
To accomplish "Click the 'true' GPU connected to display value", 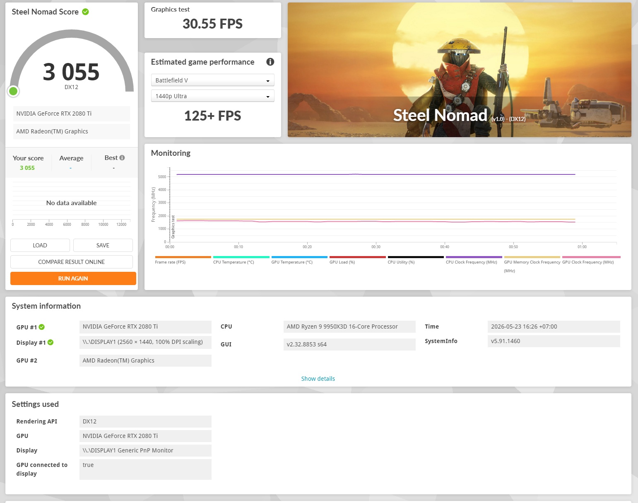I will tap(145, 469).
